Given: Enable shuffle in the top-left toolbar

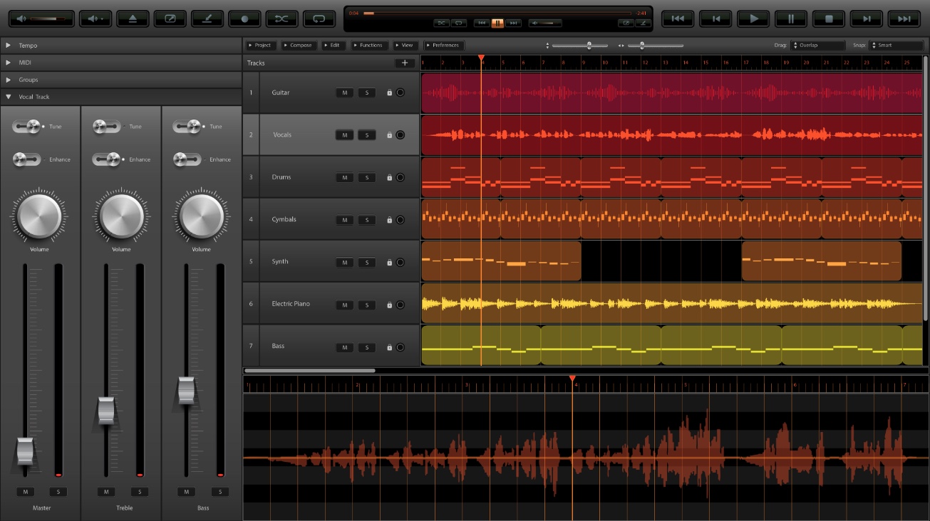Looking at the screenshot, I should [282, 19].
